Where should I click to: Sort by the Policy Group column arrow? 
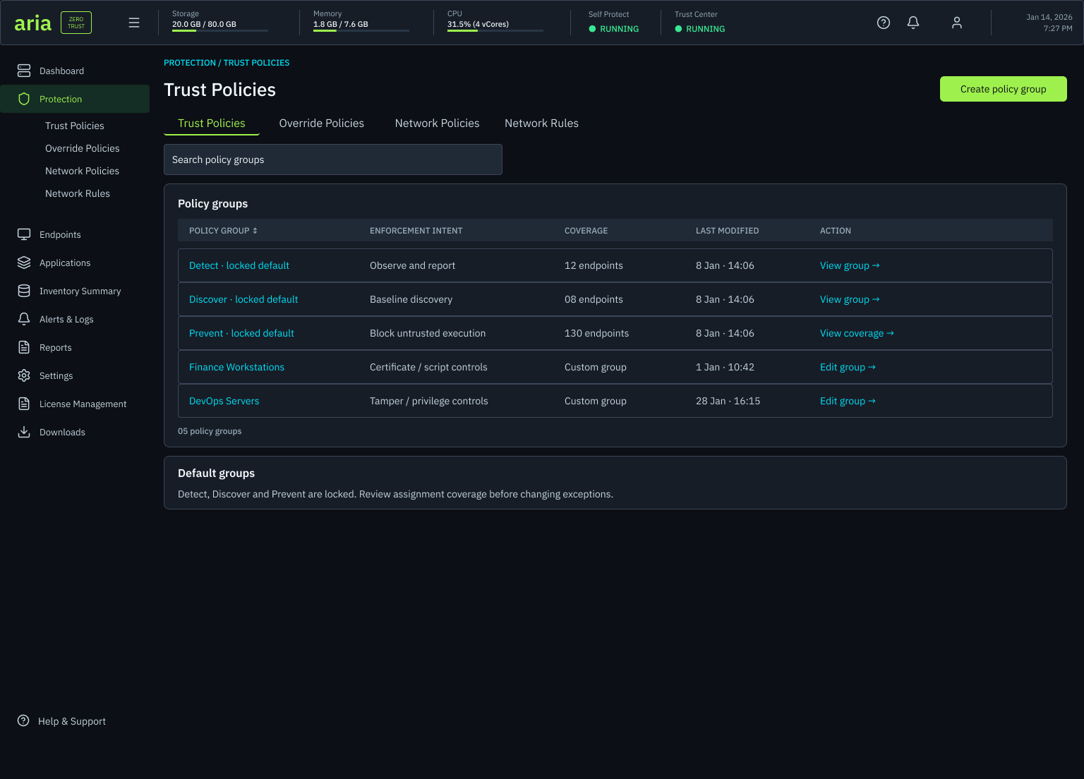click(255, 231)
